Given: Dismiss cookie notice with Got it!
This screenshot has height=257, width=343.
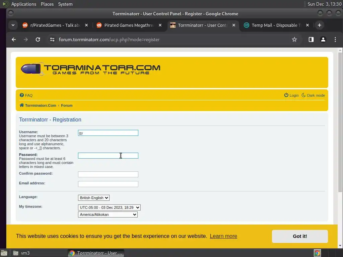Looking at the screenshot, I should point(300,236).
